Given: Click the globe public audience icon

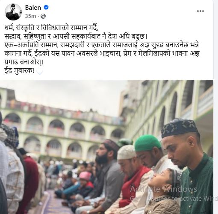Looking at the screenshot, I should click(43, 16).
